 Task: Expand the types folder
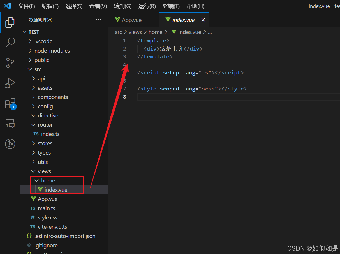click(34, 153)
